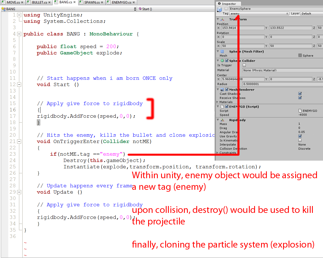Collapse the Mesh Renderer foldout

tap(218, 89)
